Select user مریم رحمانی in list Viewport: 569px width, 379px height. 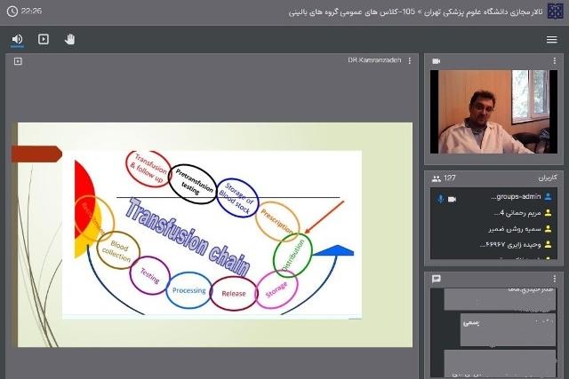click(493, 213)
